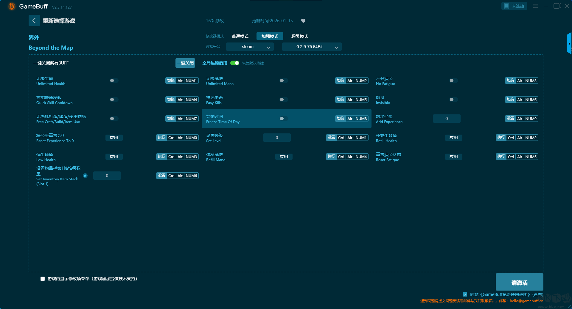This screenshot has width=572, height=309.
Task: Click the 执行 hotkey button for Low Health
Action: tap(161, 157)
